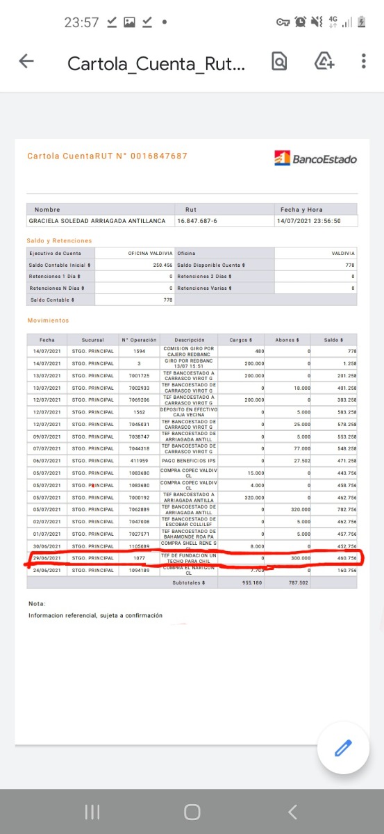Screen dimensions: 384x834
Task: Select saldo value 782.756
Action: pos(347,509)
